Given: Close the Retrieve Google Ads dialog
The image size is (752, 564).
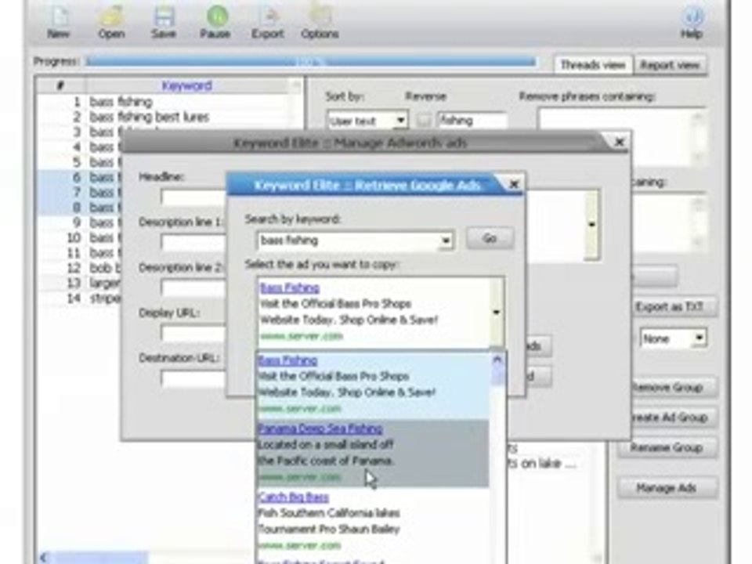Looking at the screenshot, I should point(514,184).
